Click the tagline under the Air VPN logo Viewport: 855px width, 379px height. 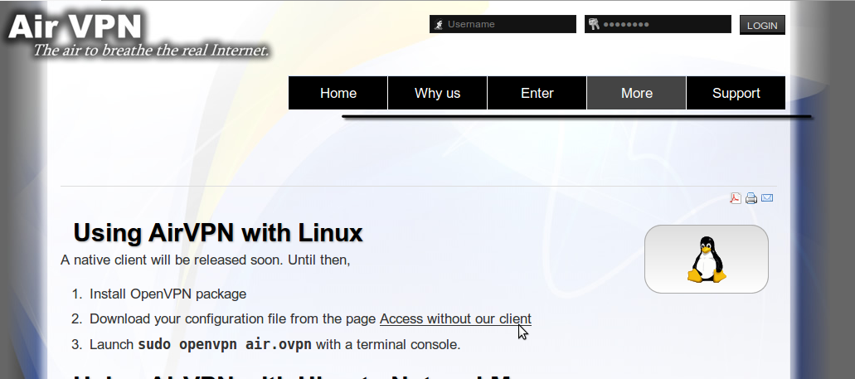coord(151,51)
